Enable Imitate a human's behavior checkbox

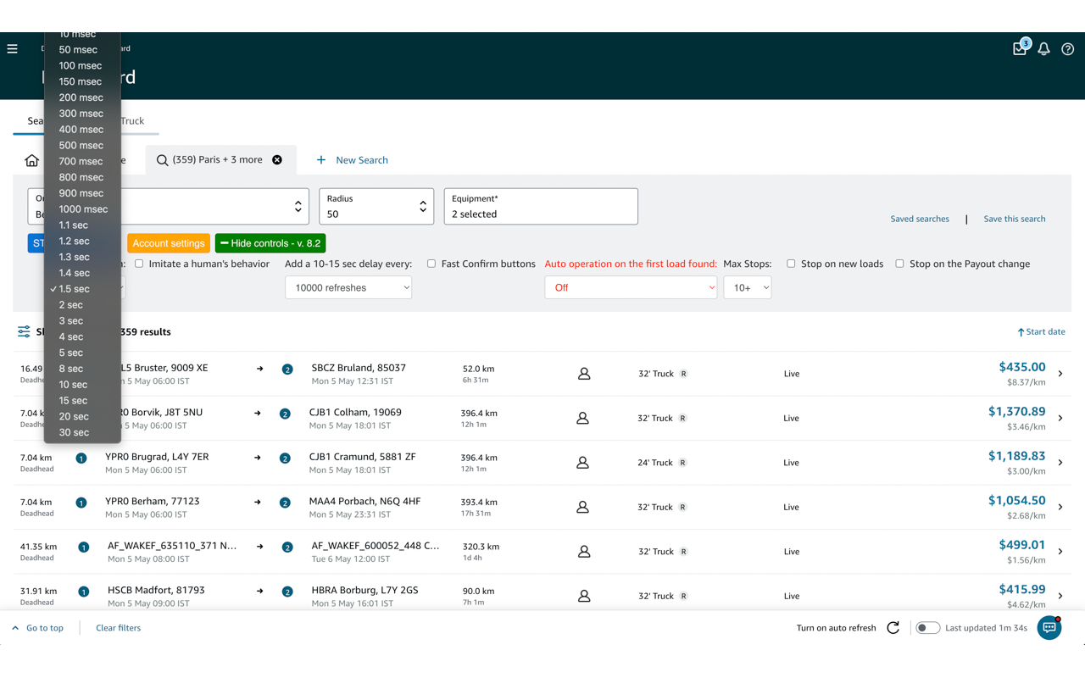[x=139, y=264]
